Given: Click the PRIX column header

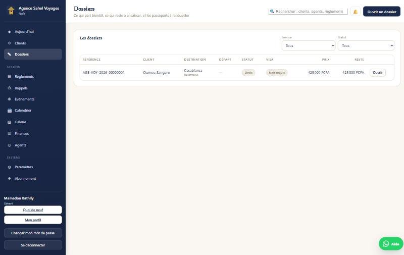Looking at the screenshot, I should click(x=326, y=60).
